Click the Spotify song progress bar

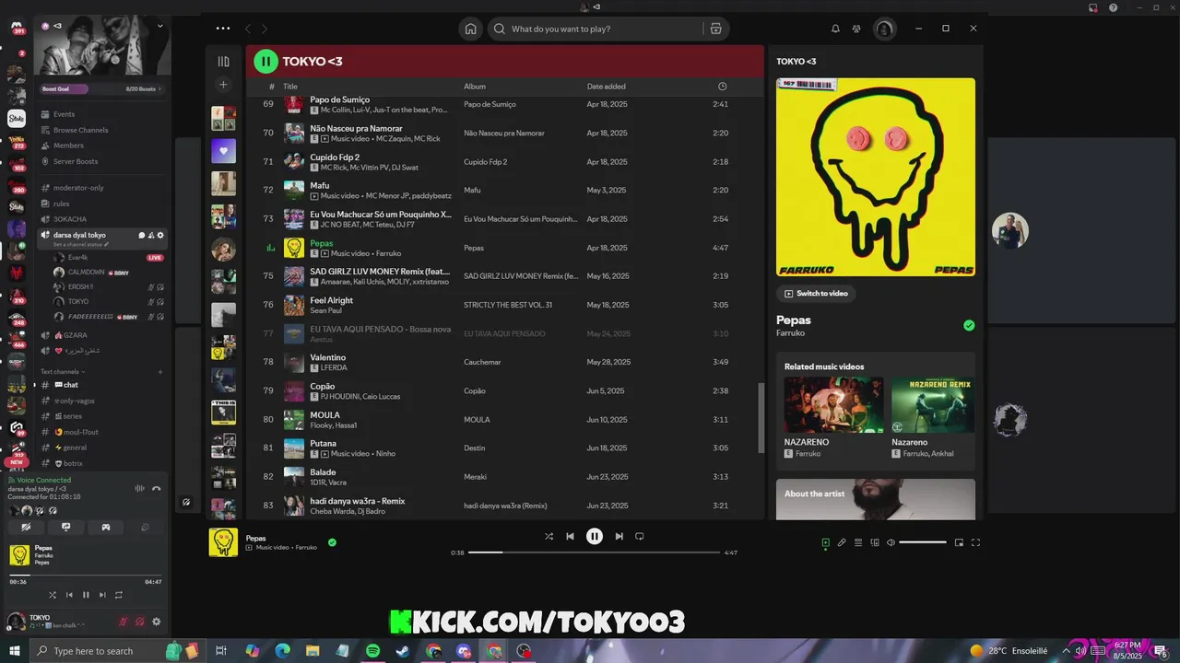(594, 552)
